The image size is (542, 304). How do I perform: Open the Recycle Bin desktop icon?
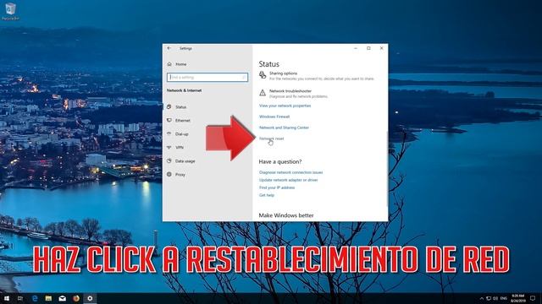pyautogui.click(x=10, y=11)
